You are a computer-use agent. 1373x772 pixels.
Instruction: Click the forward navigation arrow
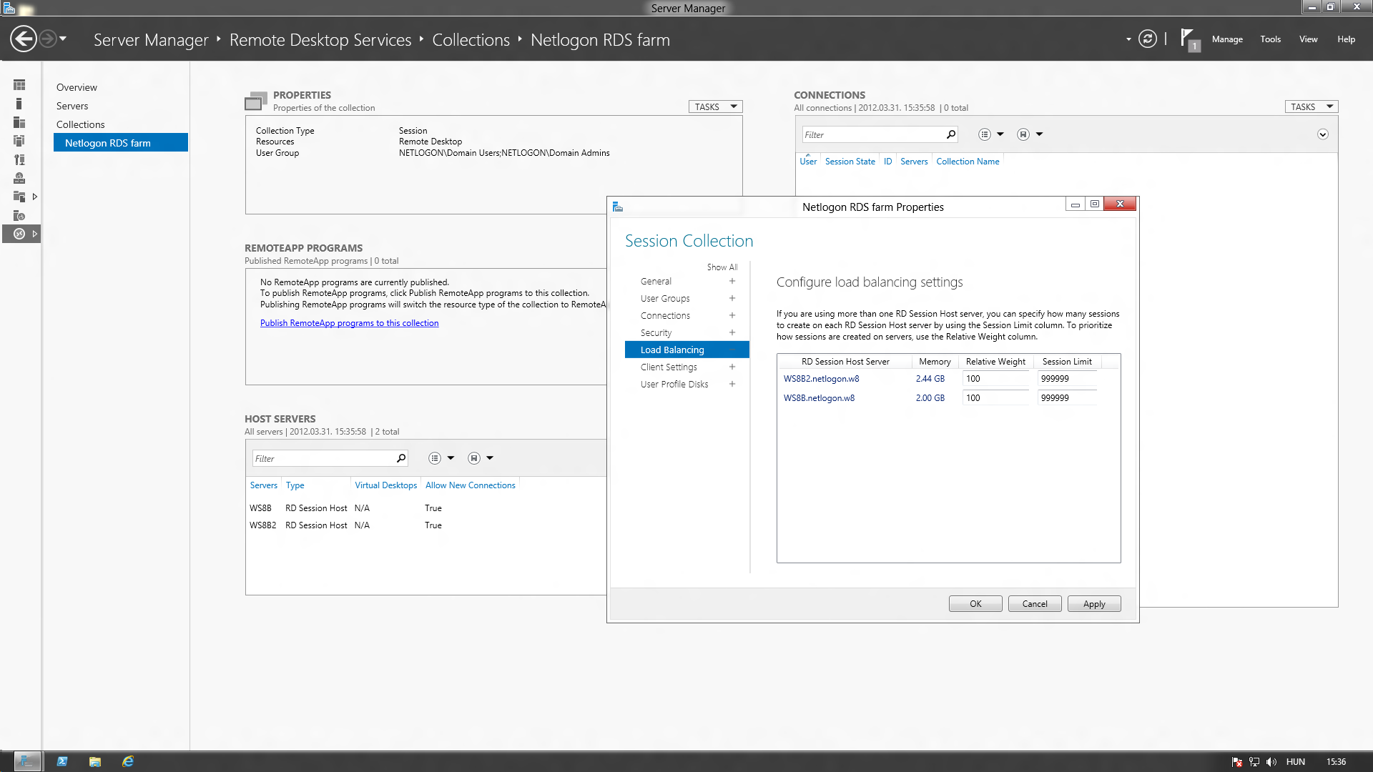[x=48, y=39]
